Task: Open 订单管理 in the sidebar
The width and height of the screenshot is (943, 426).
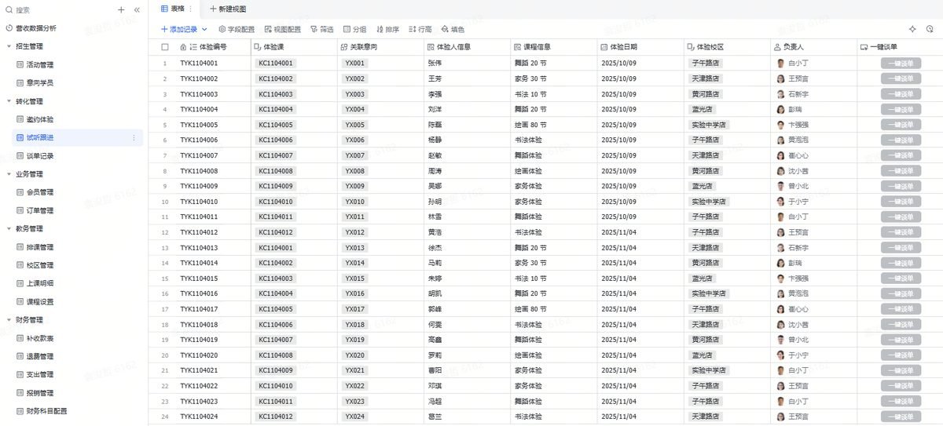Action: point(40,211)
